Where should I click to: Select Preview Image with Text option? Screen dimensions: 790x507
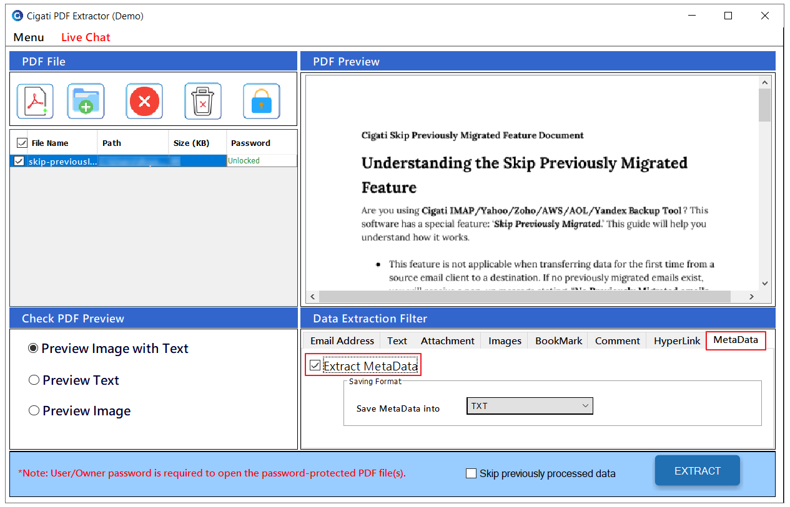[33, 349]
